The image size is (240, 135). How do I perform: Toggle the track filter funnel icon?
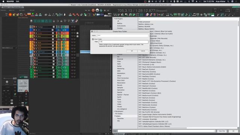[x=73, y=21]
